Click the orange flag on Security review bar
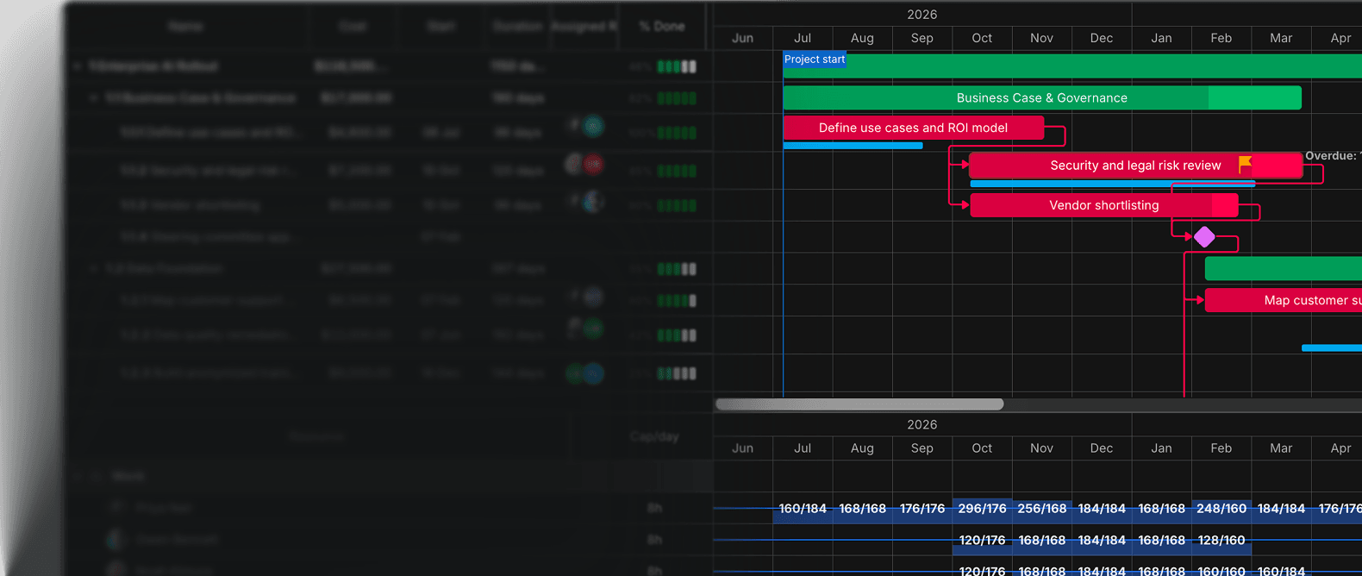The height and width of the screenshot is (576, 1362). [1245, 164]
